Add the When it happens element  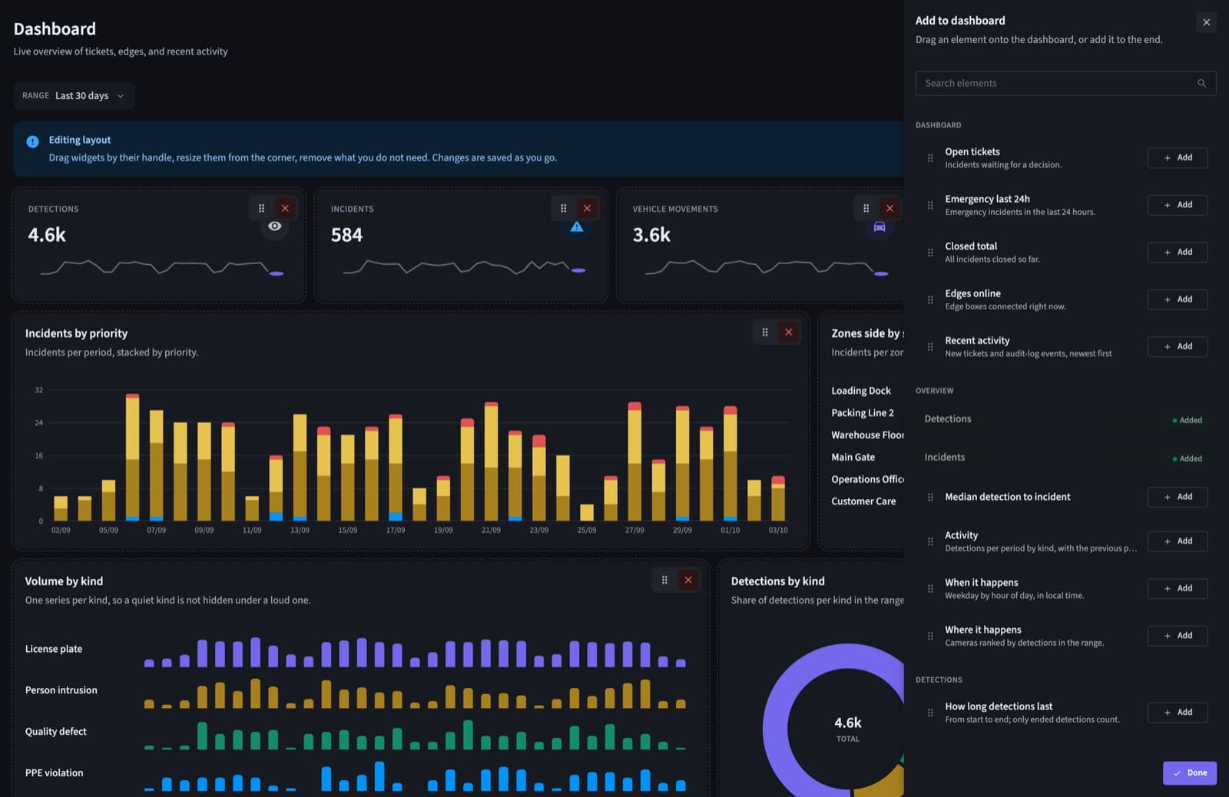pyautogui.click(x=1177, y=588)
